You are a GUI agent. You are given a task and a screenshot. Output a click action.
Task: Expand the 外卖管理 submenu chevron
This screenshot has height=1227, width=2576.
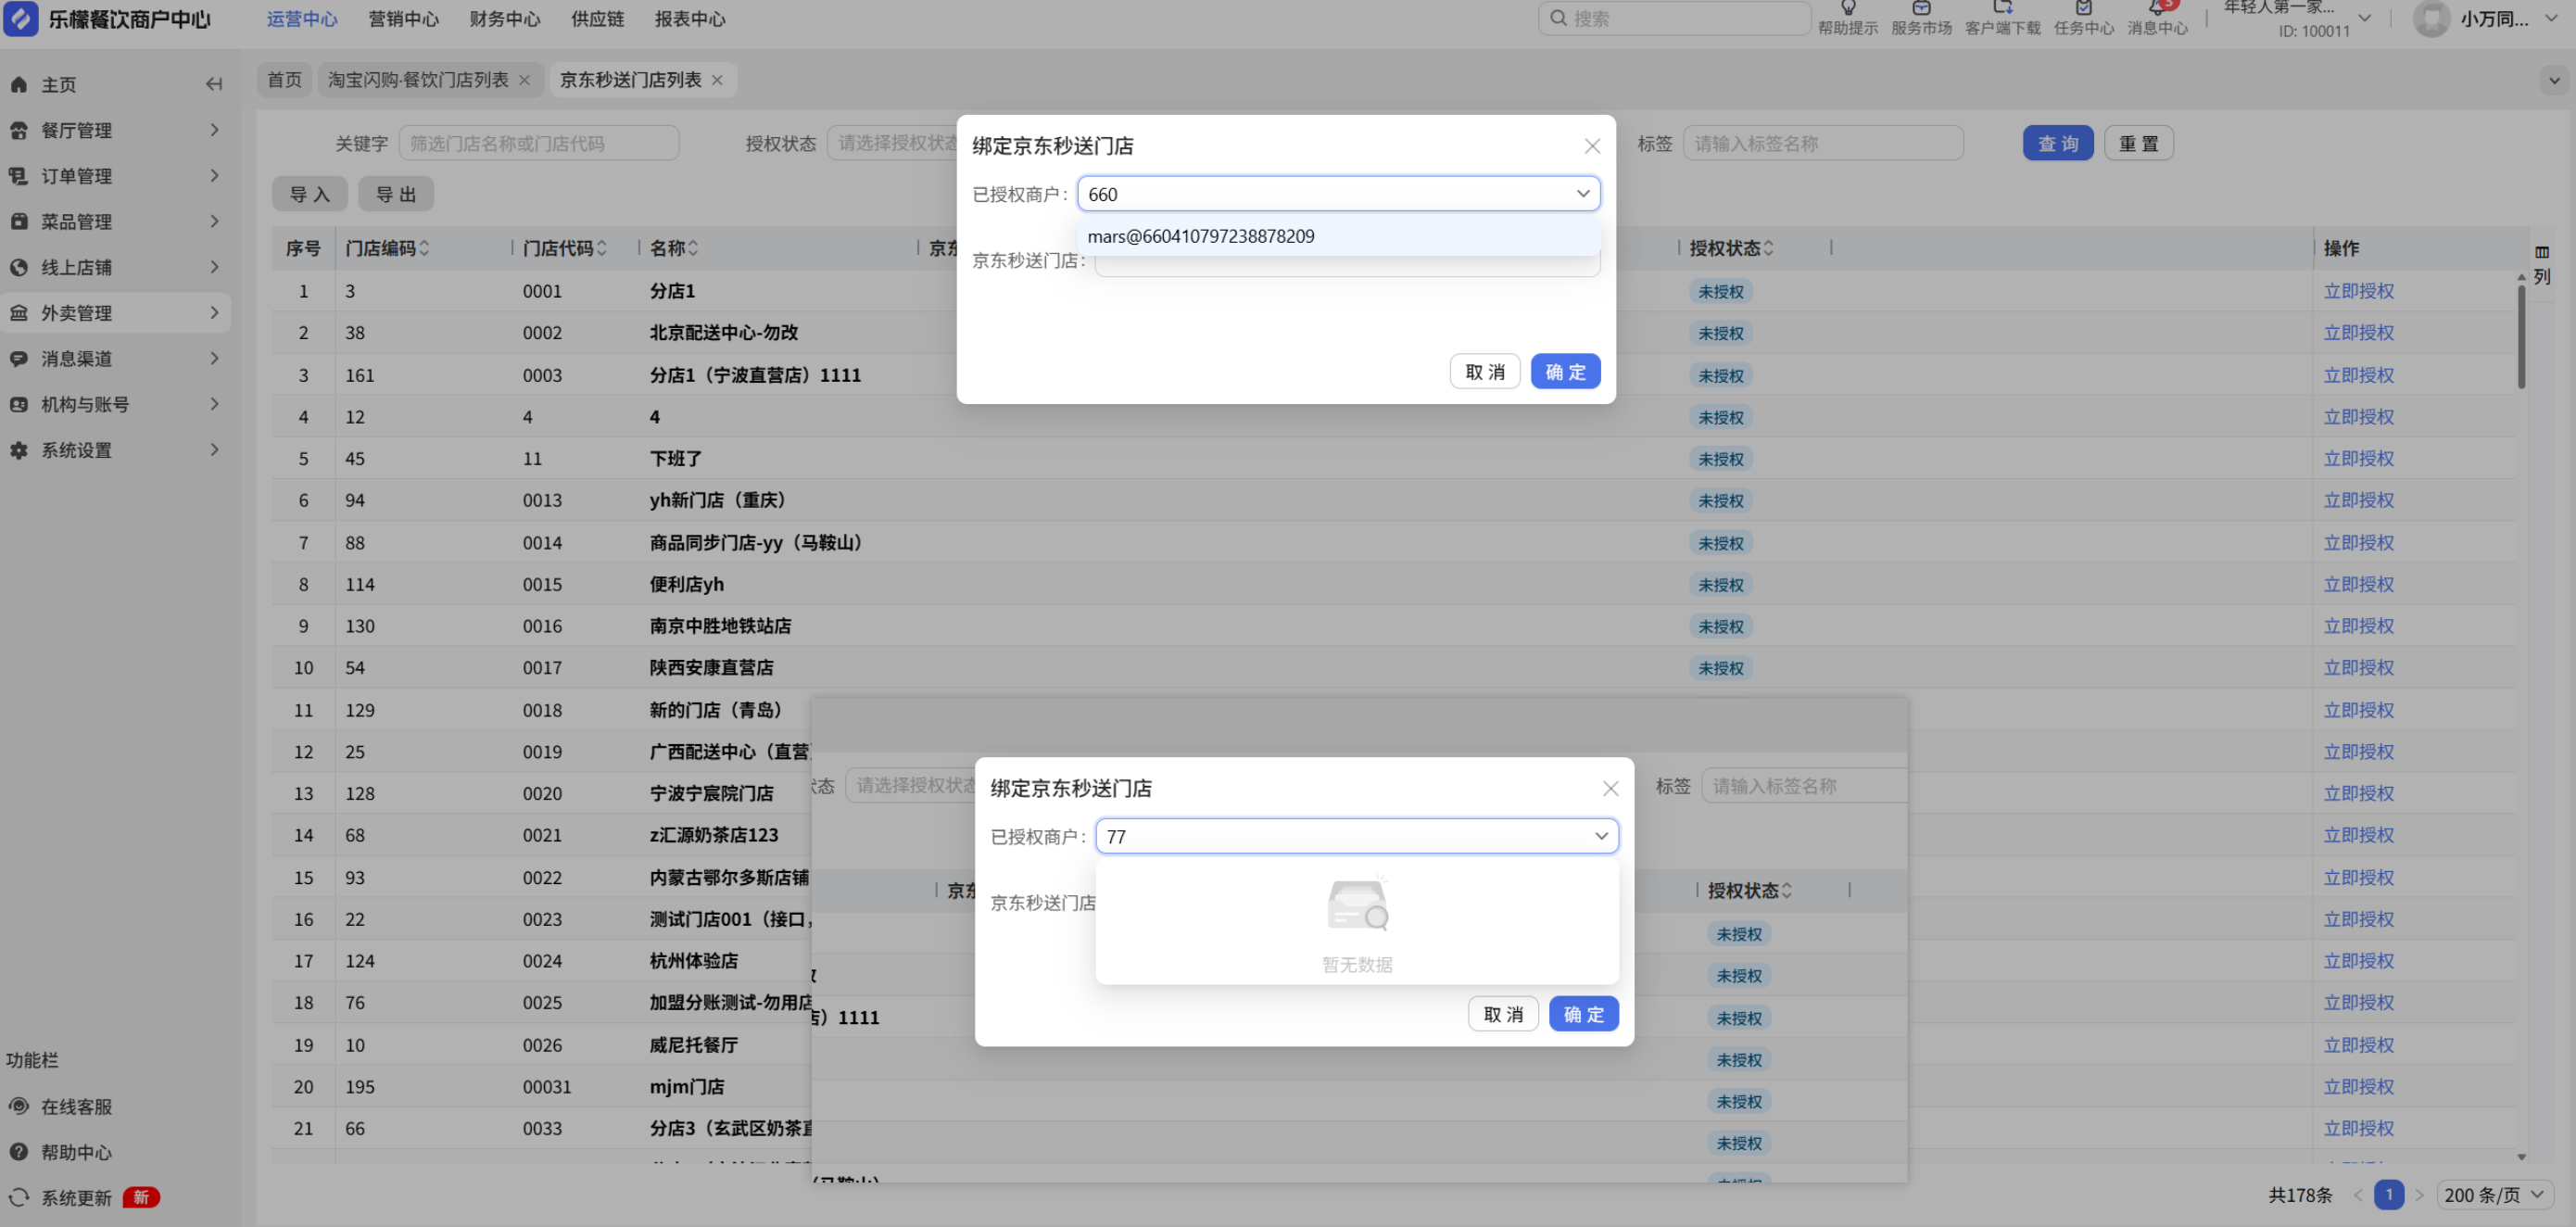[x=214, y=313]
